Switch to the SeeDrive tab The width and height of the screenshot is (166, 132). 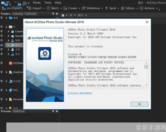point(19,111)
